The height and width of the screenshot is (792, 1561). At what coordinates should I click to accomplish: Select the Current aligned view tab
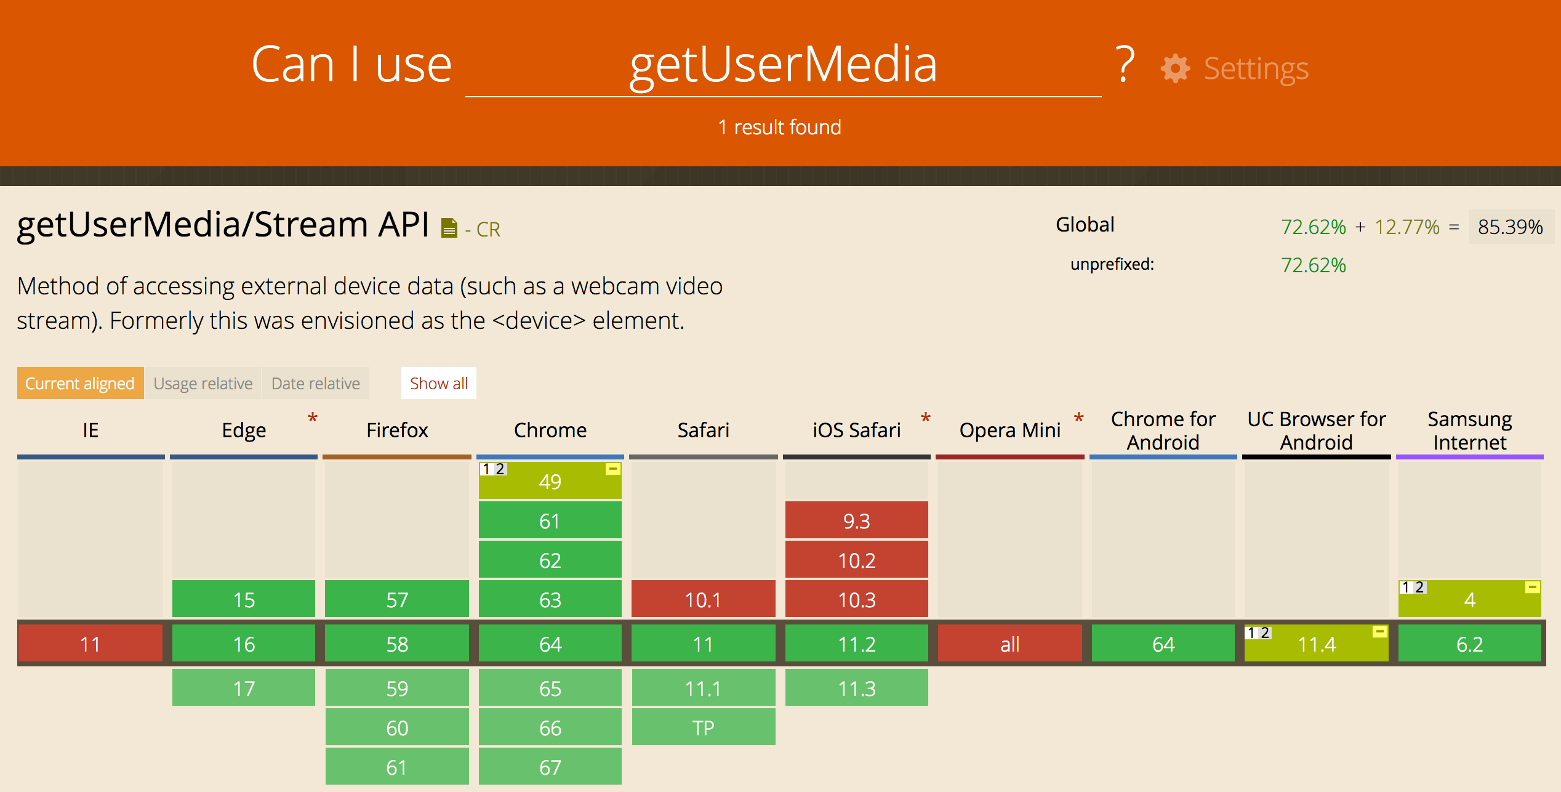click(80, 383)
